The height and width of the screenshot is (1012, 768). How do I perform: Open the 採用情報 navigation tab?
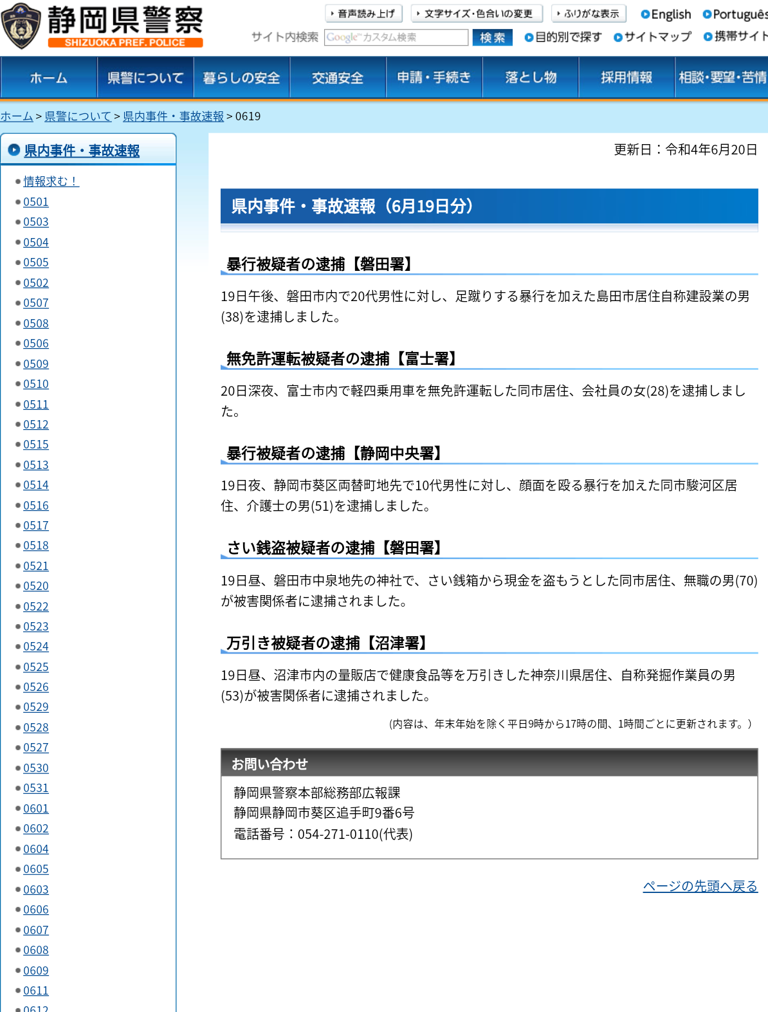(x=626, y=77)
